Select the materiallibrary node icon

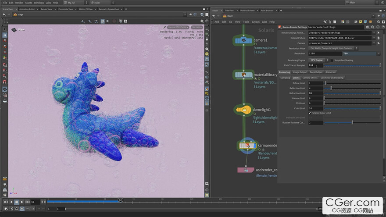[x=243, y=75]
